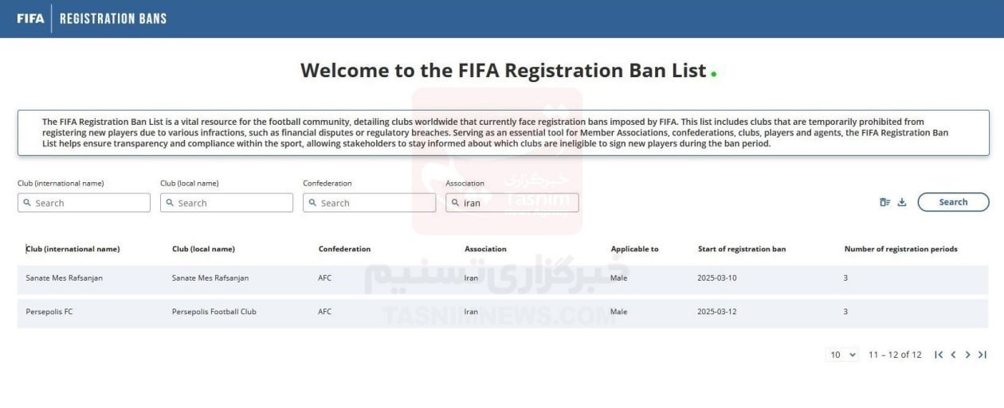Open the Confederation search field
The width and height of the screenshot is (1004, 408).
[369, 203]
